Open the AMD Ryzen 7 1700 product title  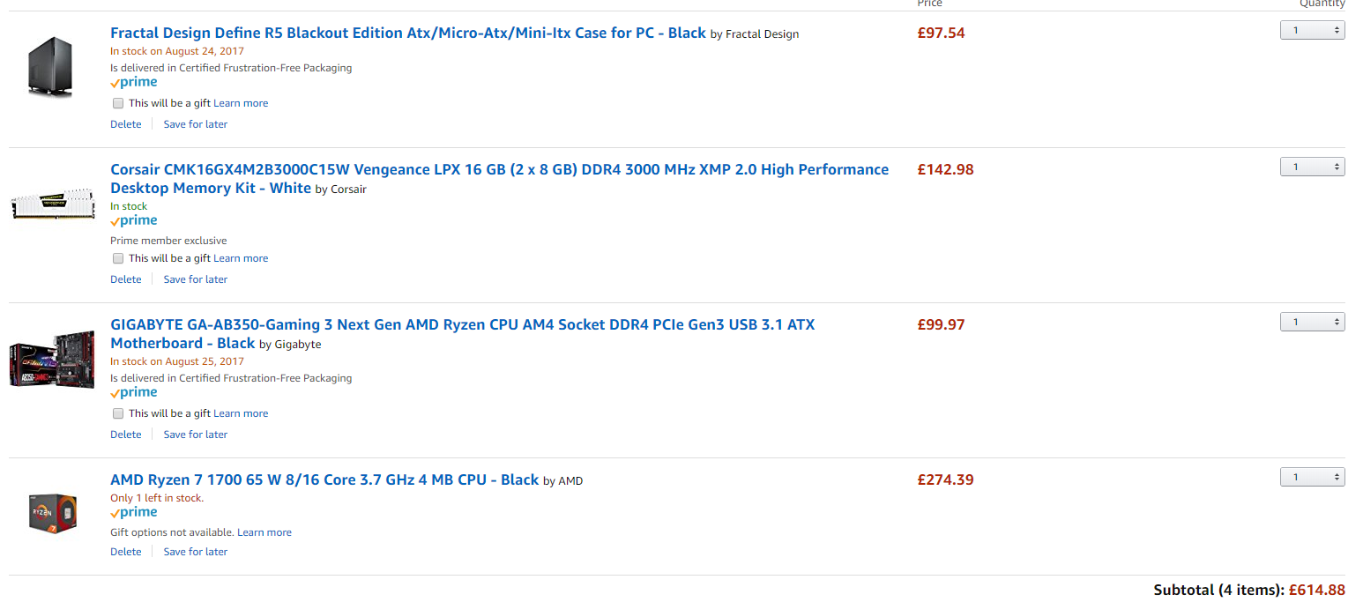pos(324,479)
